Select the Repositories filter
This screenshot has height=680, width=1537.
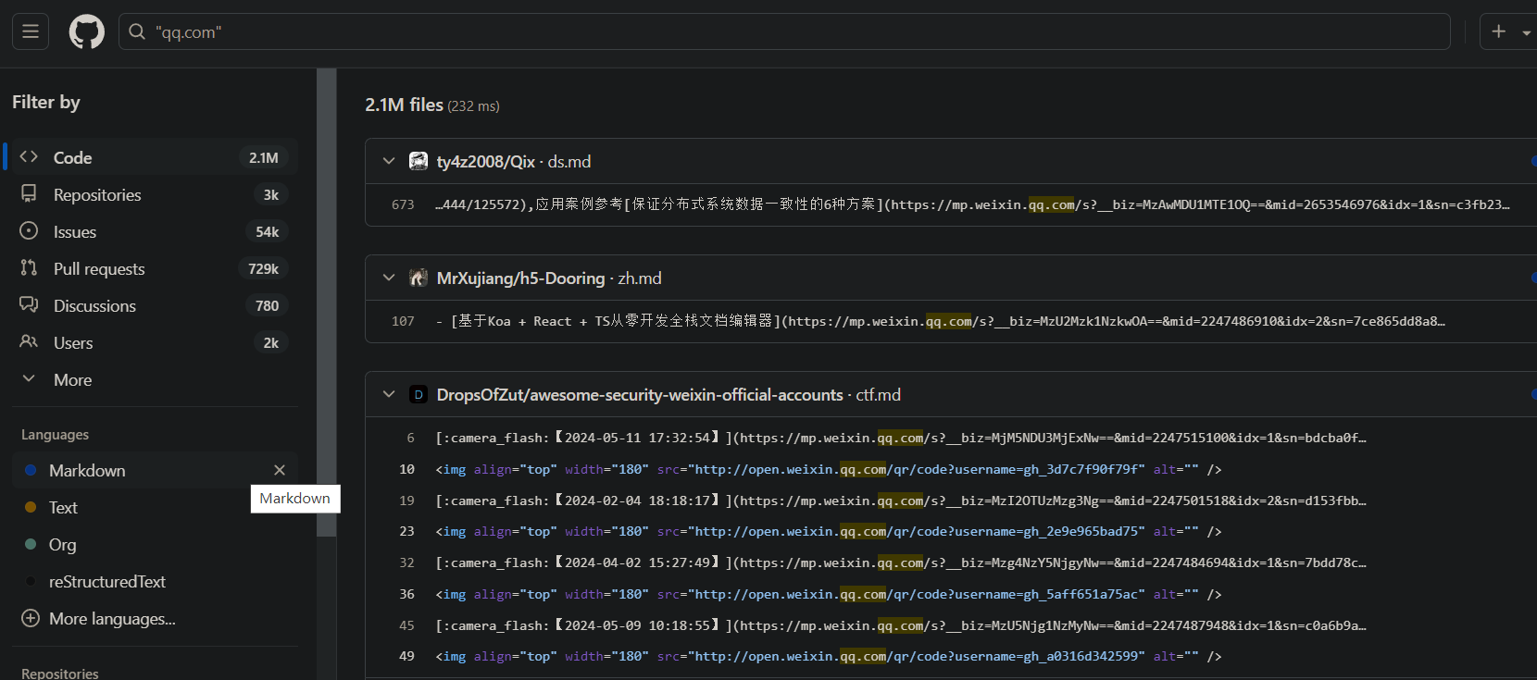[x=153, y=194]
